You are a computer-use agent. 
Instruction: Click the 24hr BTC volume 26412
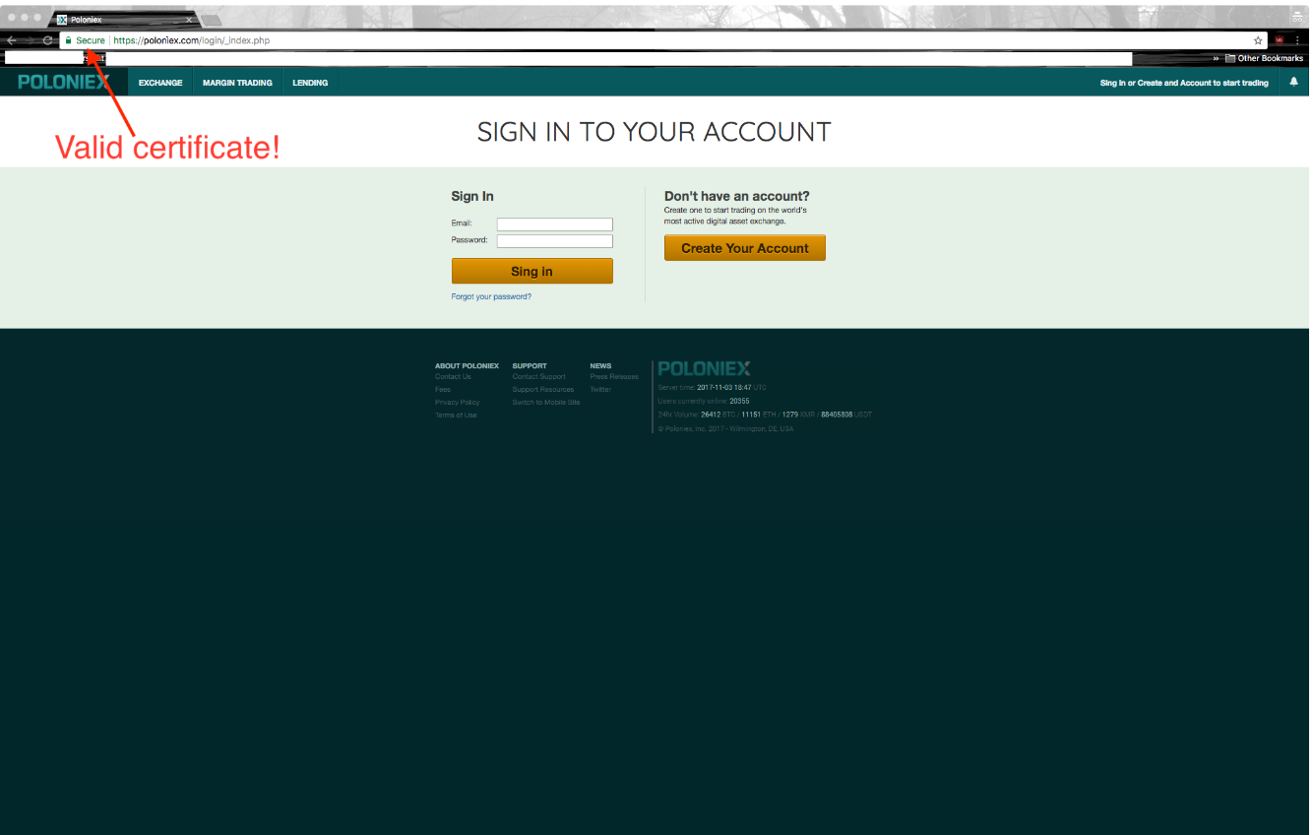click(x=711, y=415)
